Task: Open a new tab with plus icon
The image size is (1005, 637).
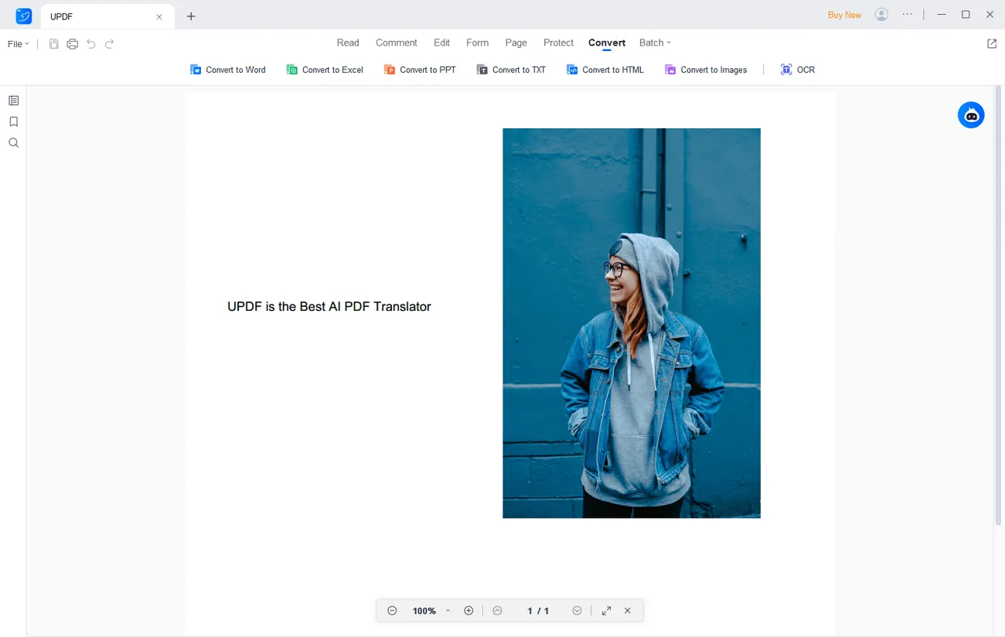Action: point(191,16)
